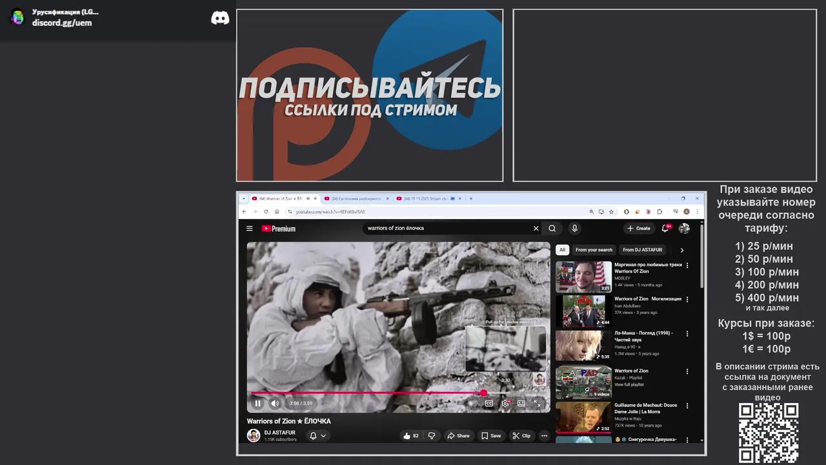Click the video title Warriors of Zion ЁЛОЧКА
The width and height of the screenshot is (826, 465).
pyautogui.click(x=288, y=421)
